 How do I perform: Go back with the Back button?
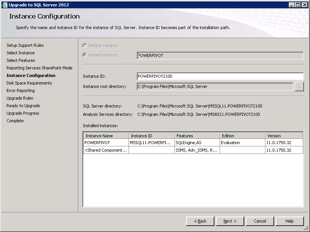200,221
